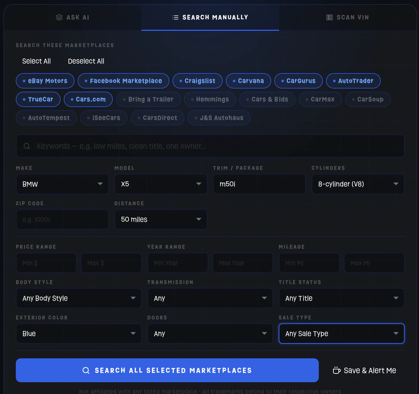Viewport: 419px width, 394px height.
Task: Switch to the Ask AI tab
Action: [x=73, y=17]
